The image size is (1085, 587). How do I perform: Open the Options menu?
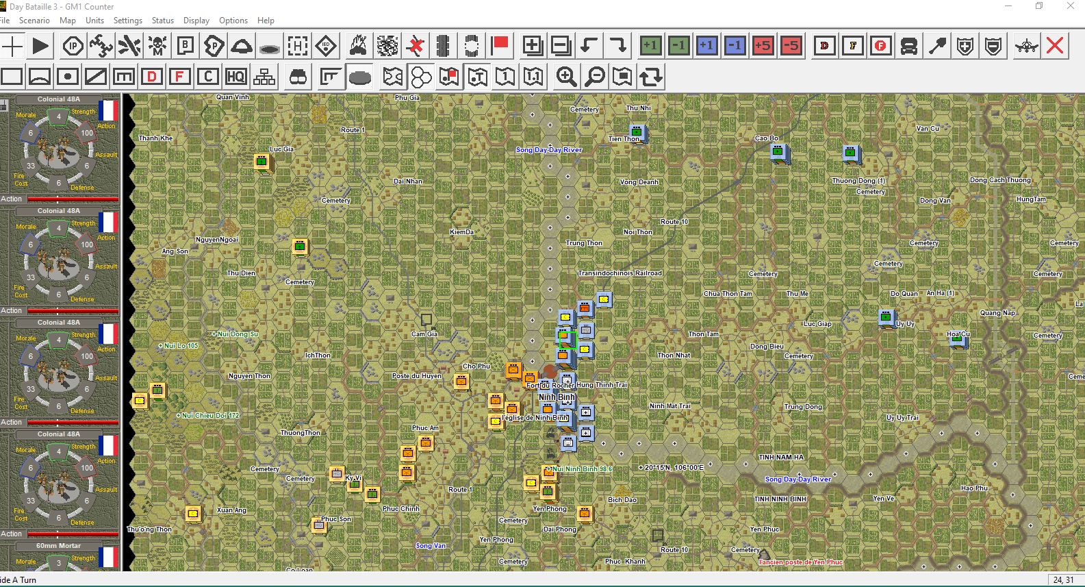click(233, 21)
